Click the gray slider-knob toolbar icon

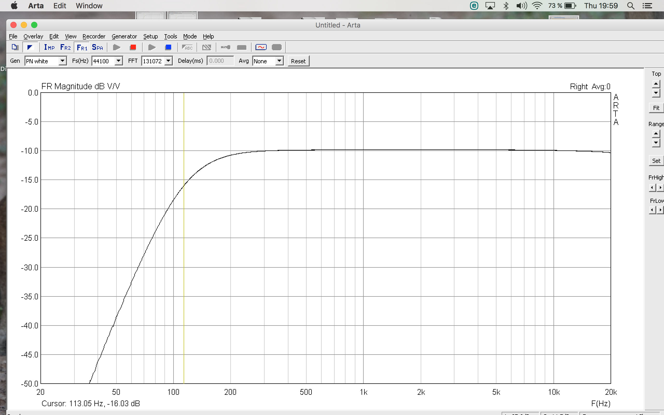[x=226, y=47]
